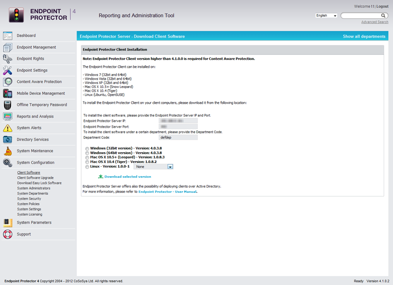Click the 'Version 4.1.0.2' footer text
This screenshot has width=393, height=285.
tap(378, 281)
